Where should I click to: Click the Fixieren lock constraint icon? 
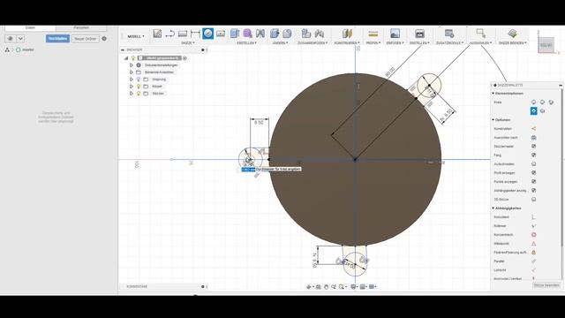(x=533, y=253)
